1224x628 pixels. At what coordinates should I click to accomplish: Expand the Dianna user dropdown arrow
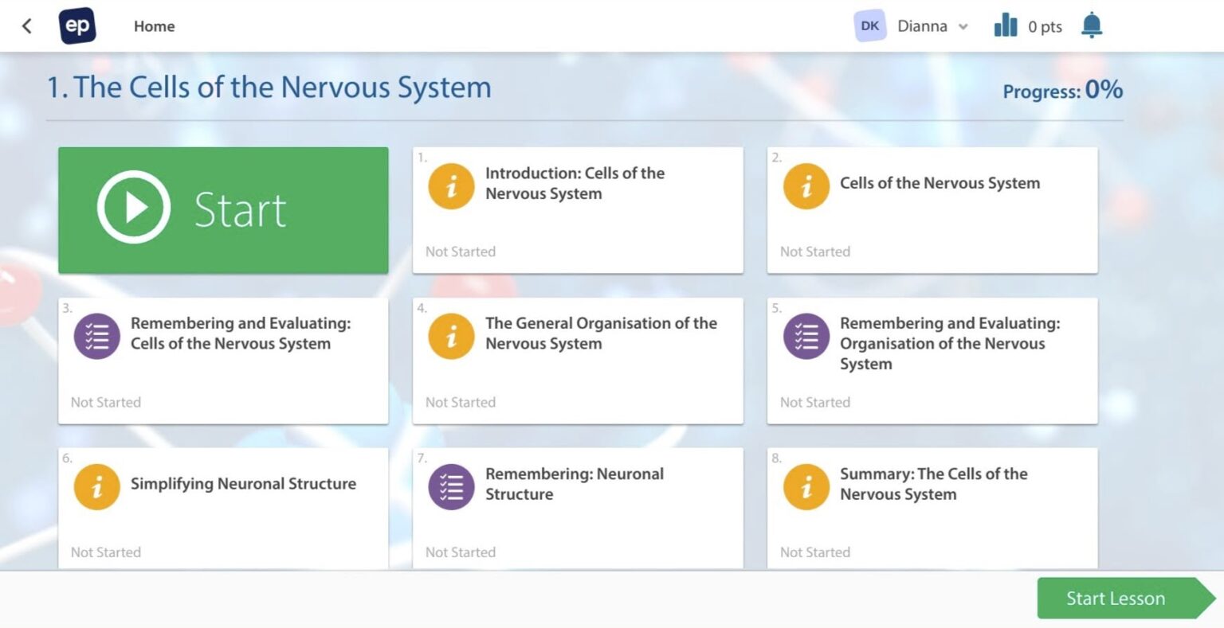click(x=963, y=27)
